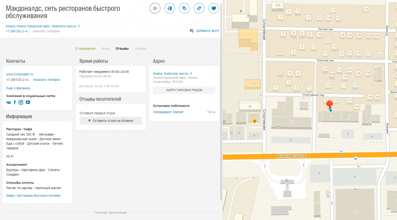Switch to the О заведении tab
The width and height of the screenshot is (397, 220).
tap(85, 48)
